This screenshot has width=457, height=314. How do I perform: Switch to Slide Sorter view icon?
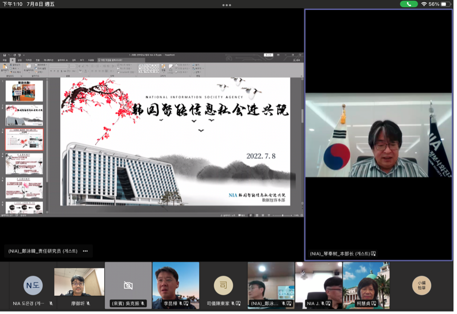pos(257,215)
